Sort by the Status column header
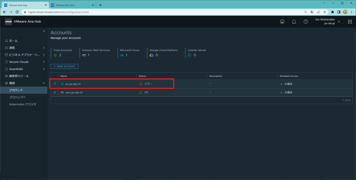The width and height of the screenshot is (356, 180). pyautogui.click(x=142, y=76)
